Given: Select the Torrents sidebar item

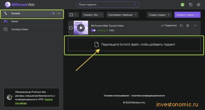Looking at the screenshot, I should pos(32,13).
